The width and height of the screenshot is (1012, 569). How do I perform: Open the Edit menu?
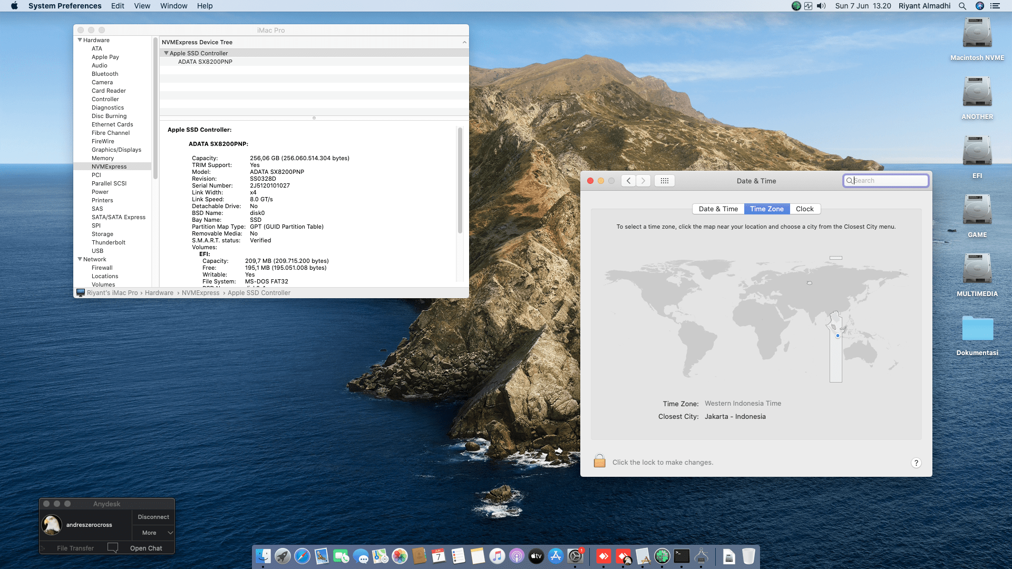[x=118, y=6]
